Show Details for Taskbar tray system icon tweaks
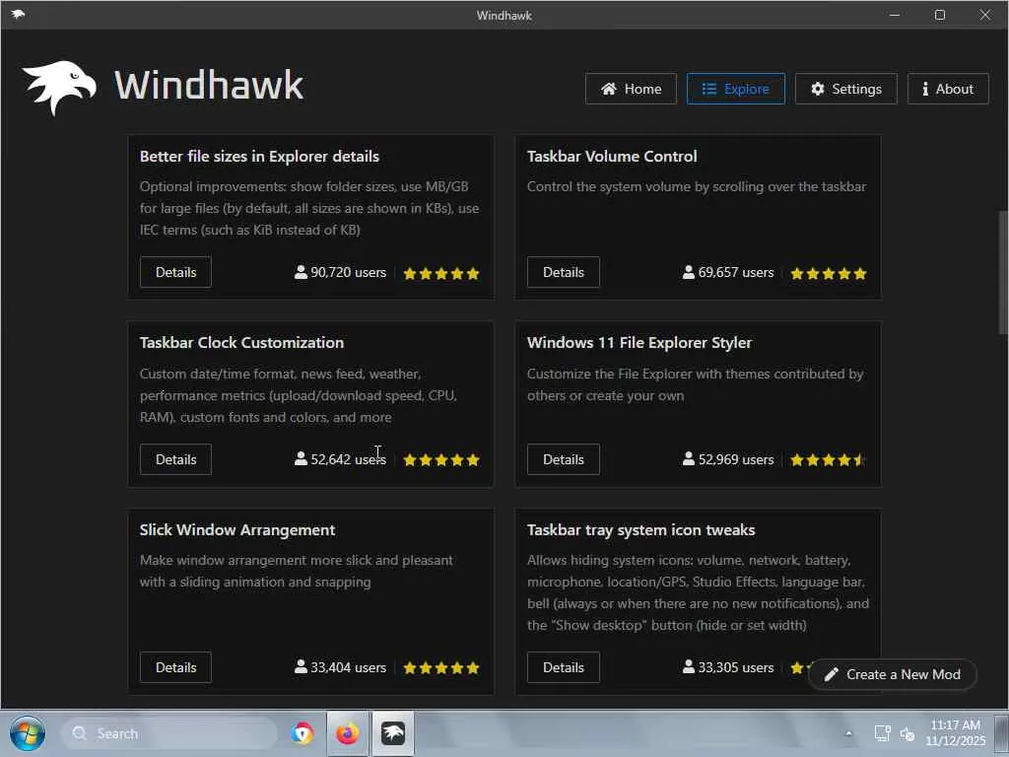Screen dimensions: 1009x757 click(x=563, y=667)
